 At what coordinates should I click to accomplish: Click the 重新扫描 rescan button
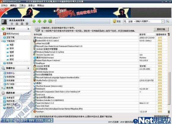[x=161, y=29]
